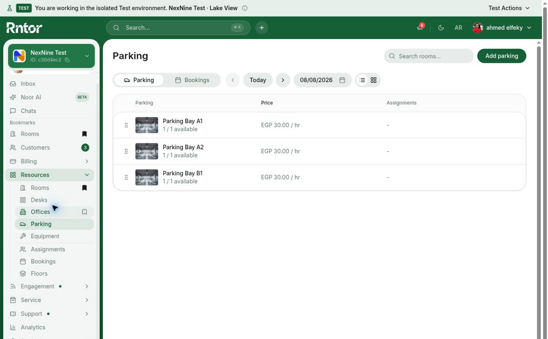Click the Assignments column header

(x=401, y=103)
